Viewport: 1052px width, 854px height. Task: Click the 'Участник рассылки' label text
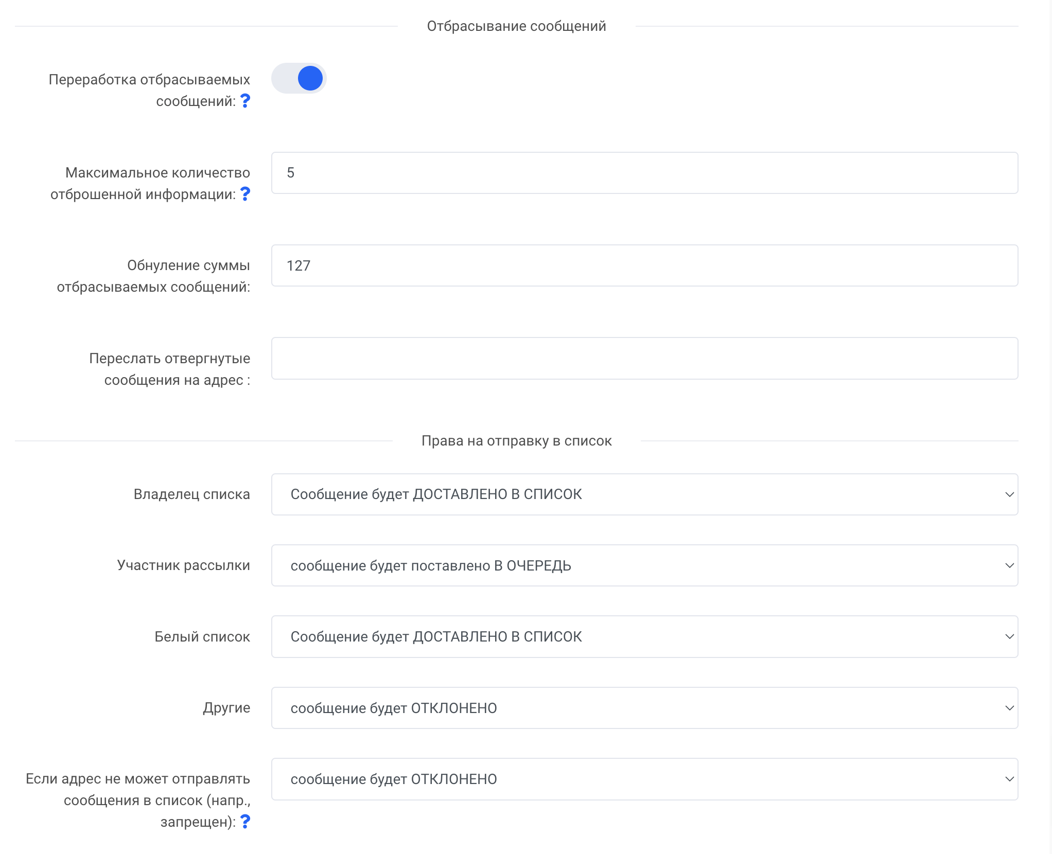tap(183, 565)
